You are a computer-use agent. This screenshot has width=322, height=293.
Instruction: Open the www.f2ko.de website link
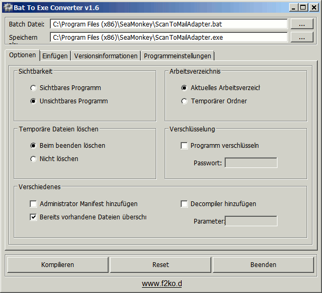pyautogui.click(x=162, y=283)
